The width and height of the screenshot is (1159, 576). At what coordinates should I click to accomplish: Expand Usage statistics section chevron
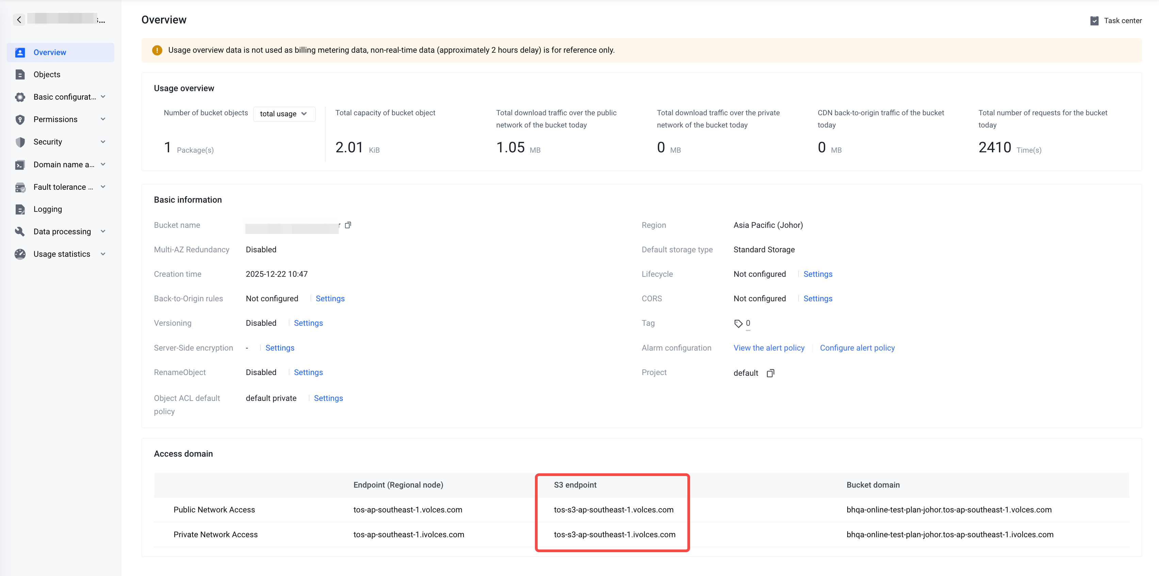[103, 254]
